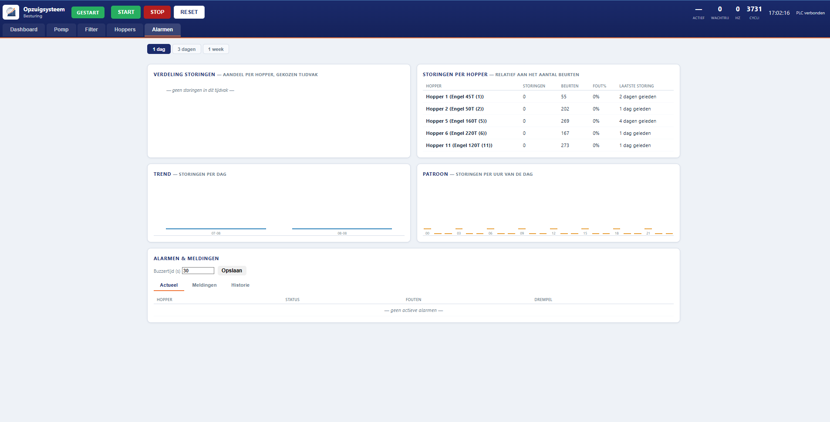830x422 pixels.
Task: Click the Opzuigsysteem logo icon
Action: (x=11, y=12)
